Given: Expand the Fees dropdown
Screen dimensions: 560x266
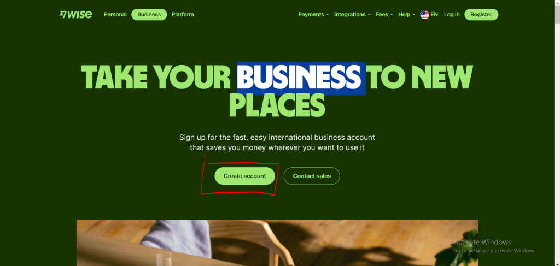Looking at the screenshot, I should click(384, 15).
